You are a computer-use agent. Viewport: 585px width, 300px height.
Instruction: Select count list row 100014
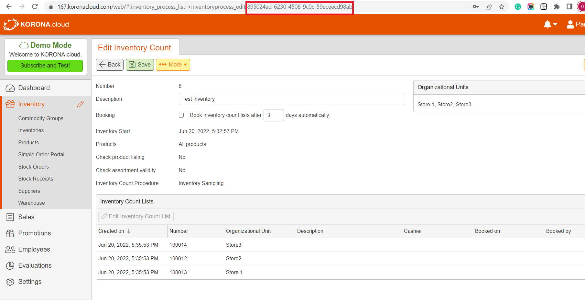pyautogui.click(x=341, y=245)
